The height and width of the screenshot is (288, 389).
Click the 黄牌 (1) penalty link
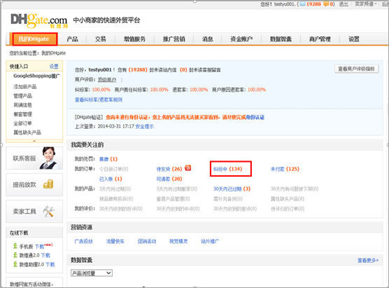click(x=108, y=159)
